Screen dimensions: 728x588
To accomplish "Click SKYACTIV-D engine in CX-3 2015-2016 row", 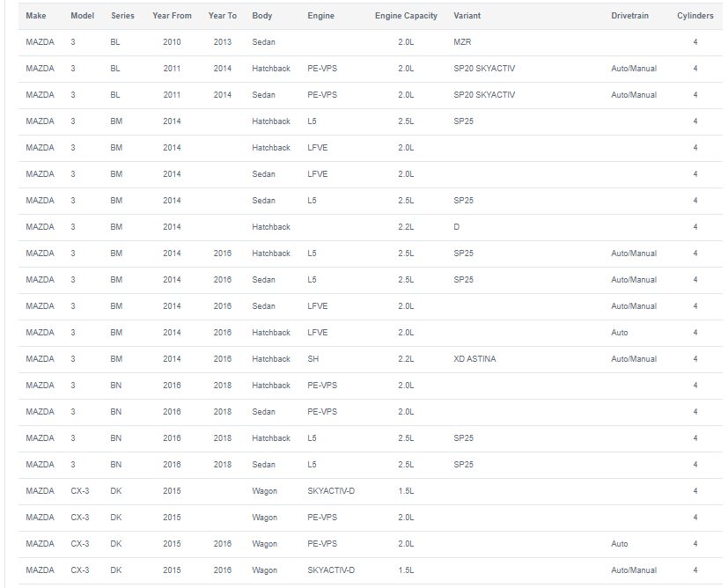I will pos(331,570).
